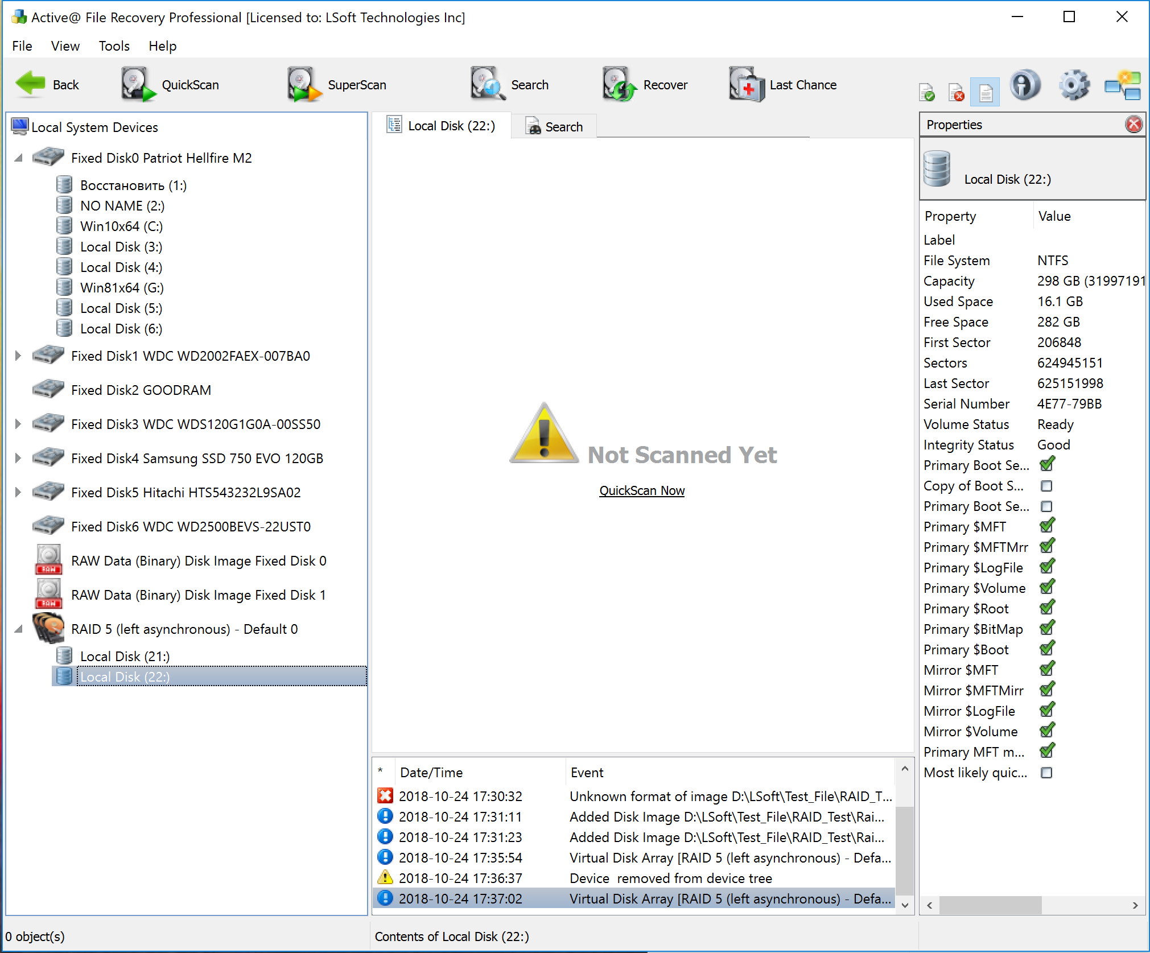Open the Help menu
The image size is (1150, 953).
162,46
